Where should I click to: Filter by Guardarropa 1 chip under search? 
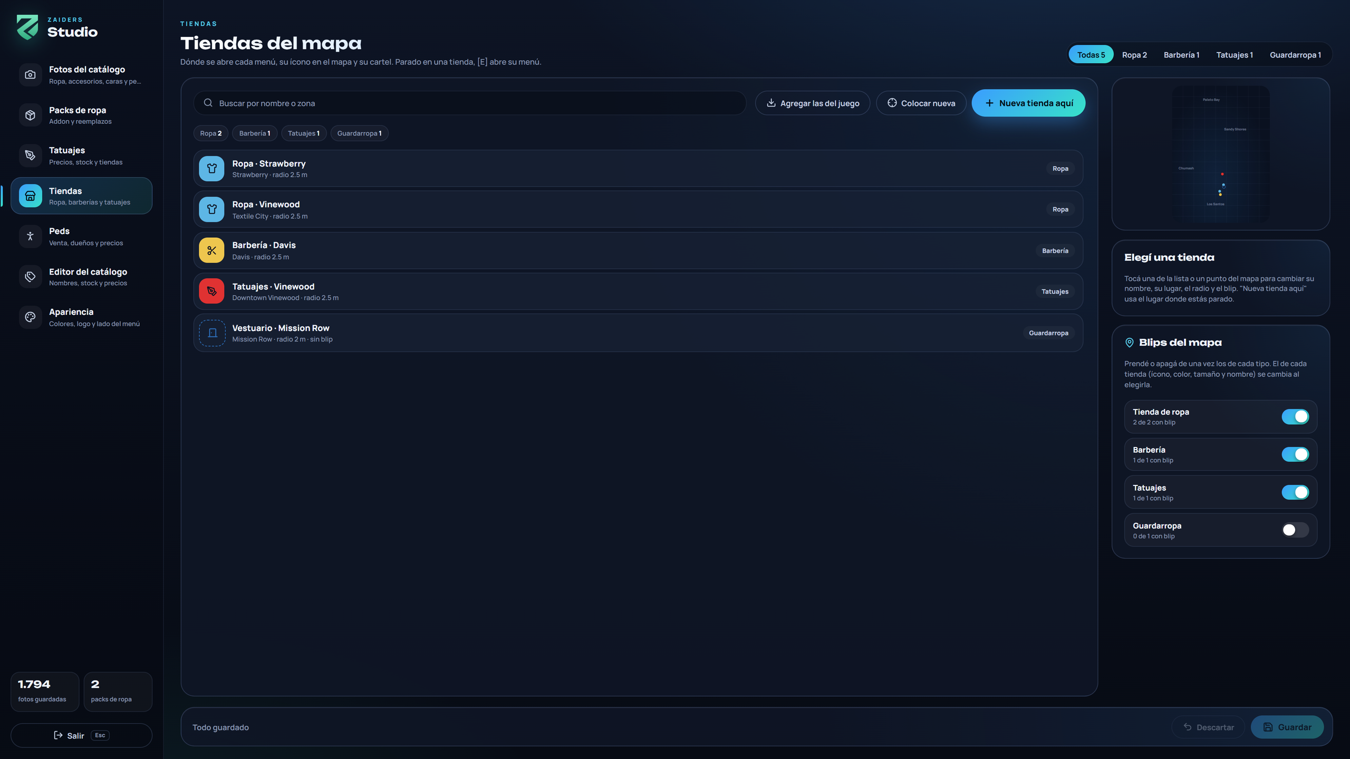[x=359, y=133]
